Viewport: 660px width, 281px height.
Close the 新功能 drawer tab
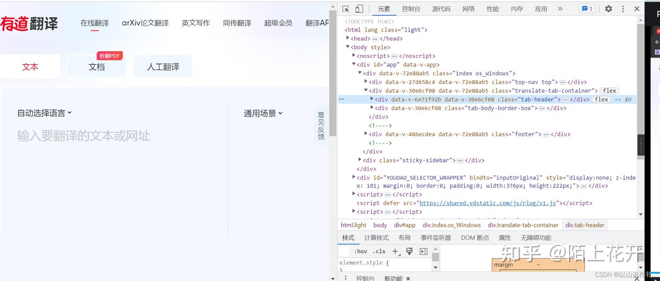pos(408,278)
